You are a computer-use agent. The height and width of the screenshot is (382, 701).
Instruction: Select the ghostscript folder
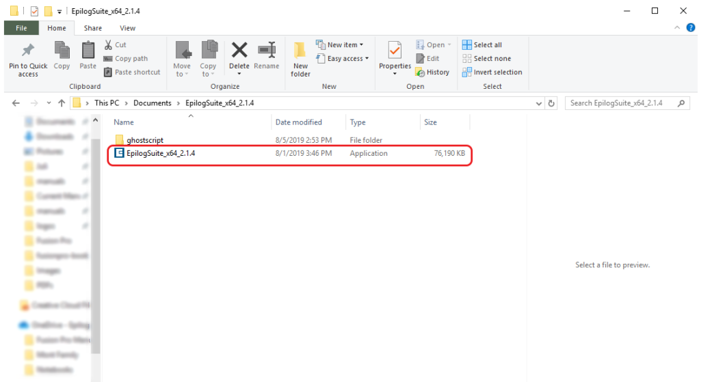145,140
